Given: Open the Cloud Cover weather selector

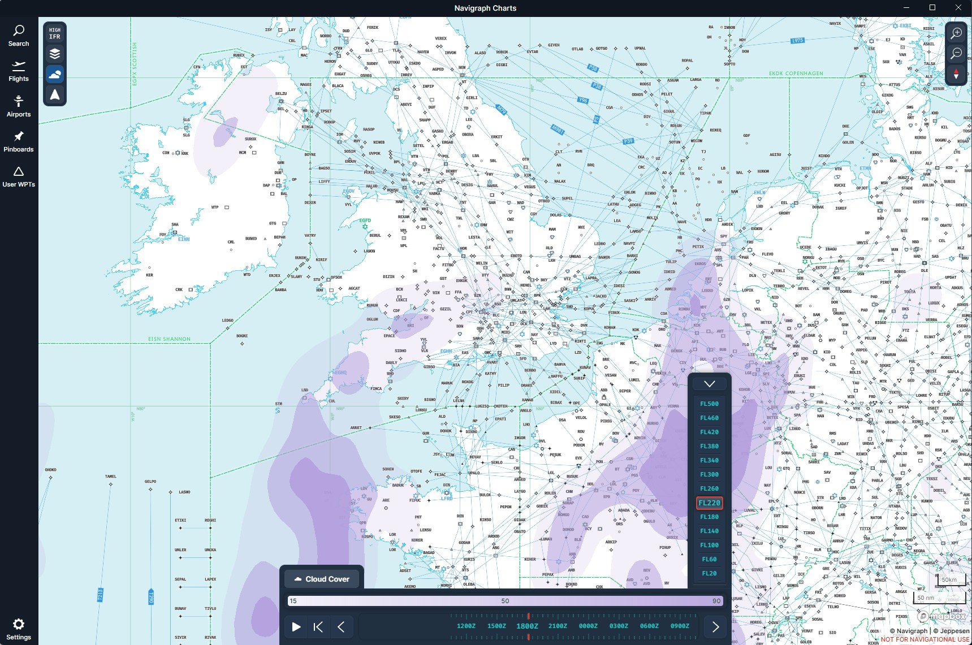Looking at the screenshot, I should pyautogui.click(x=322, y=579).
